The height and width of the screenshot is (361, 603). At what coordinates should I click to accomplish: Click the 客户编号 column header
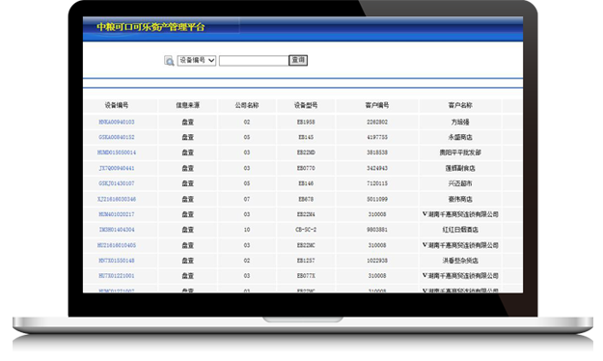point(377,105)
